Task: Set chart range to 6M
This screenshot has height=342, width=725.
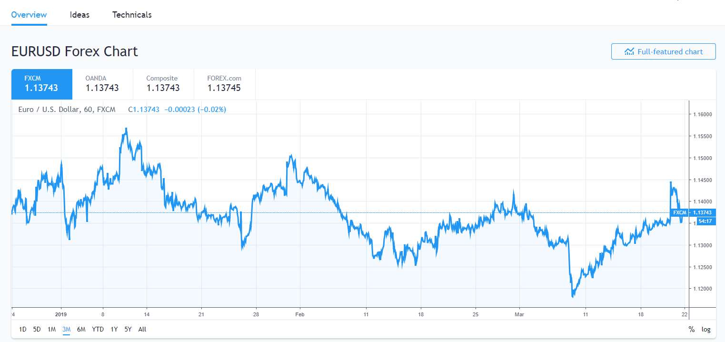Action: tap(81, 329)
